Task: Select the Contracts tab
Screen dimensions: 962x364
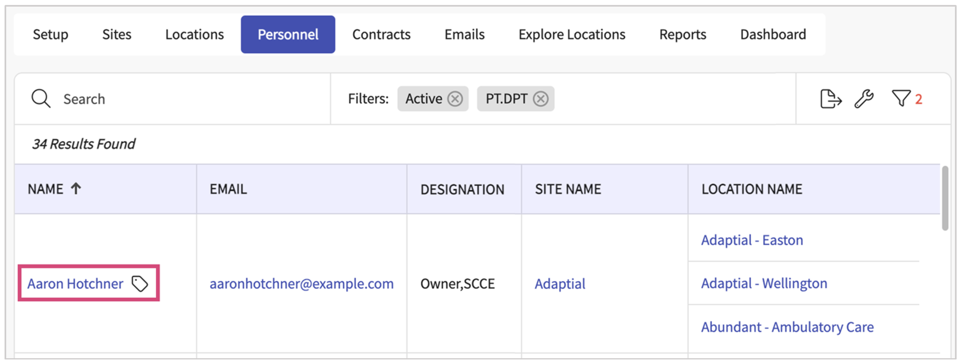Action: [381, 34]
